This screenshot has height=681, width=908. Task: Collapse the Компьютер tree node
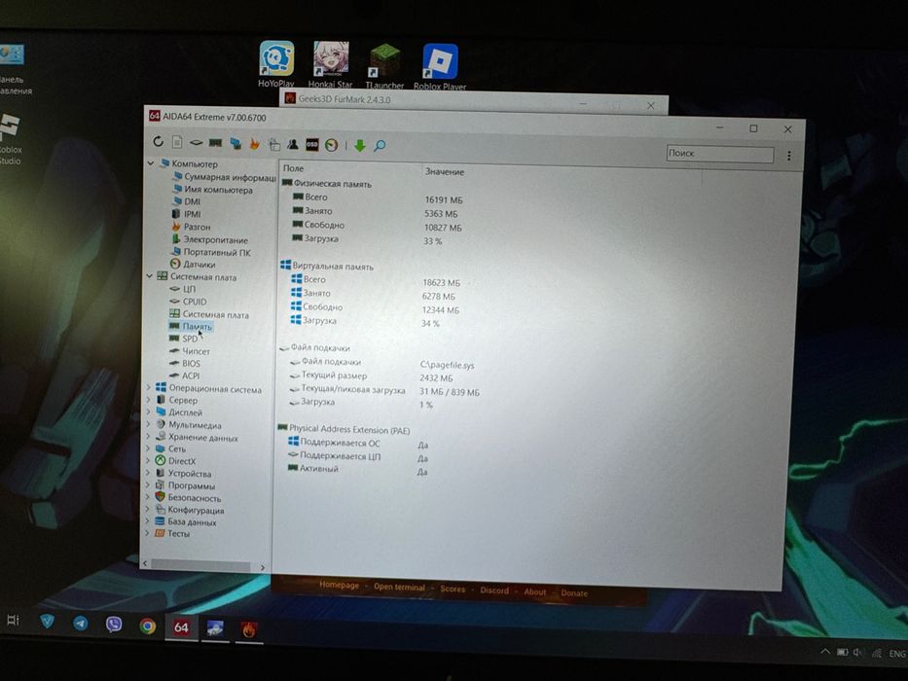(150, 163)
